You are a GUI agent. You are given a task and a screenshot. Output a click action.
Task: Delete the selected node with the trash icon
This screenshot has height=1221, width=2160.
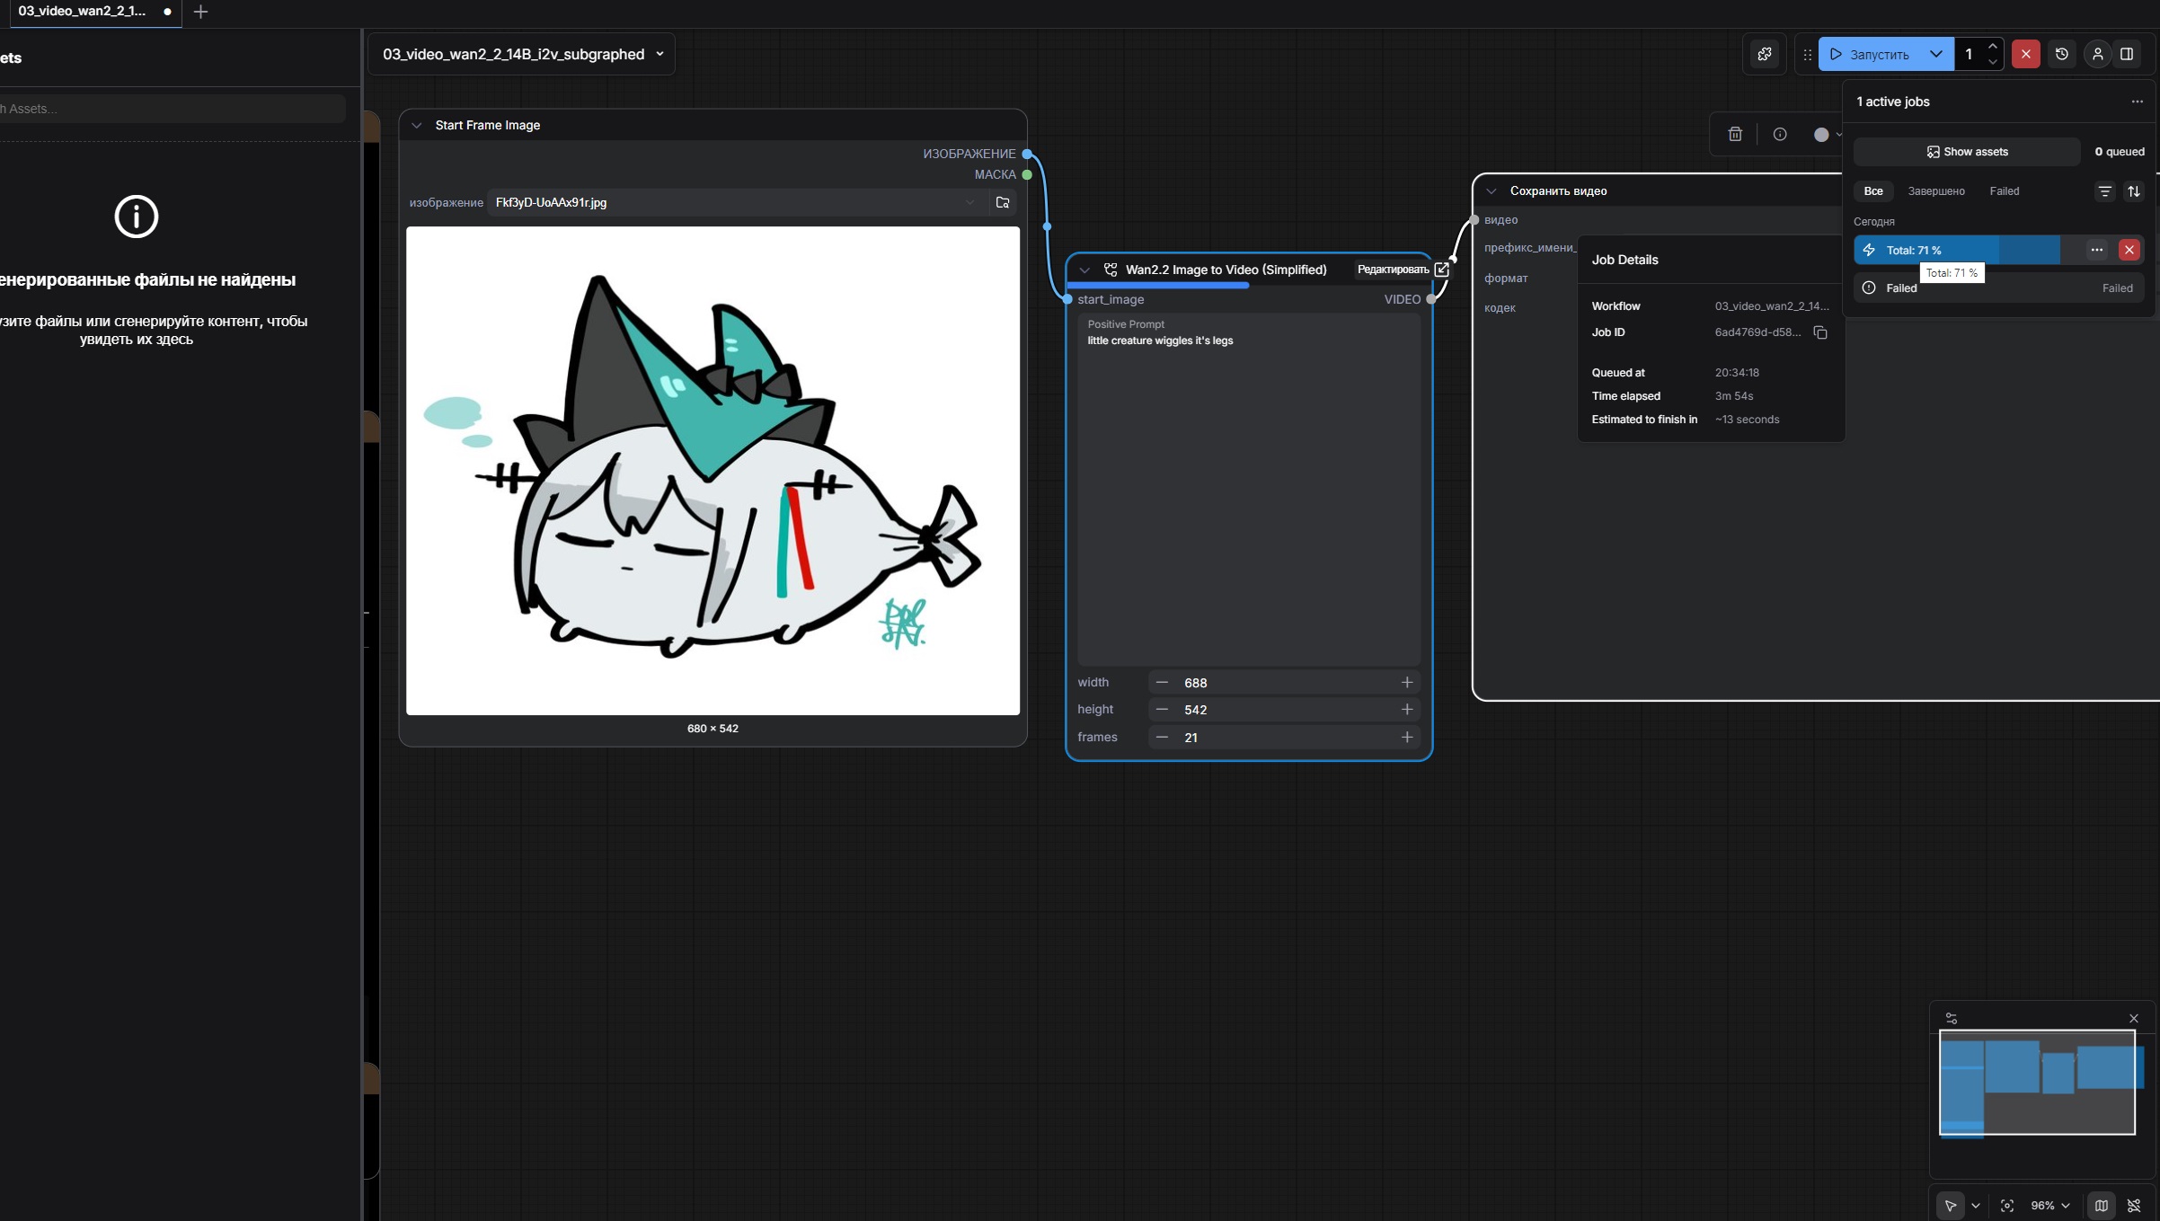click(x=1735, y=134)
